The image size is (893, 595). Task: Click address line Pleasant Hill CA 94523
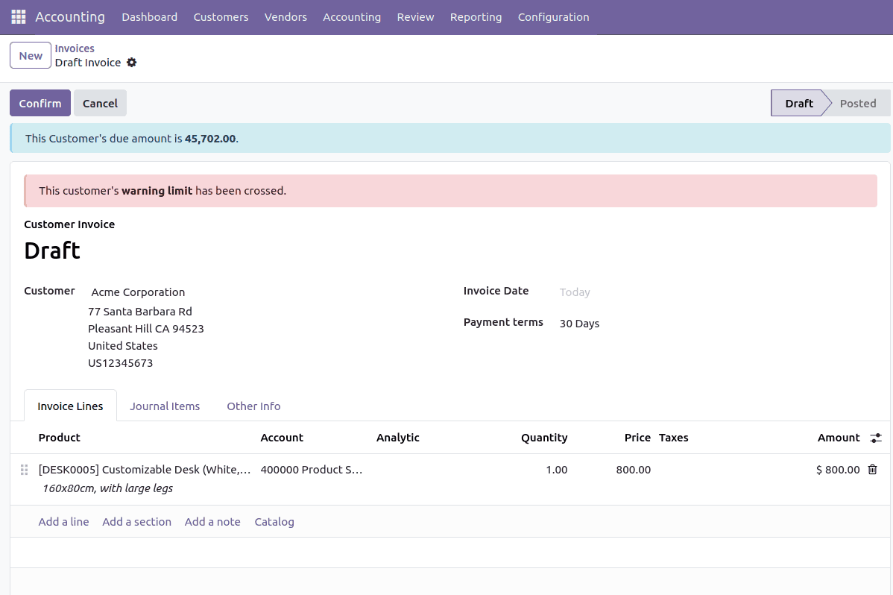[x=146, y=329]
